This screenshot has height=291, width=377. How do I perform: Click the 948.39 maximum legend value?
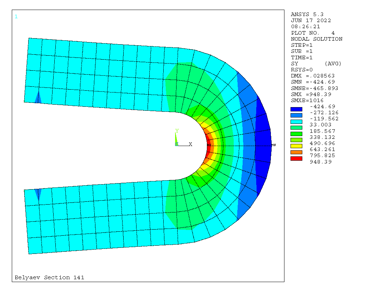coord(321,162)
